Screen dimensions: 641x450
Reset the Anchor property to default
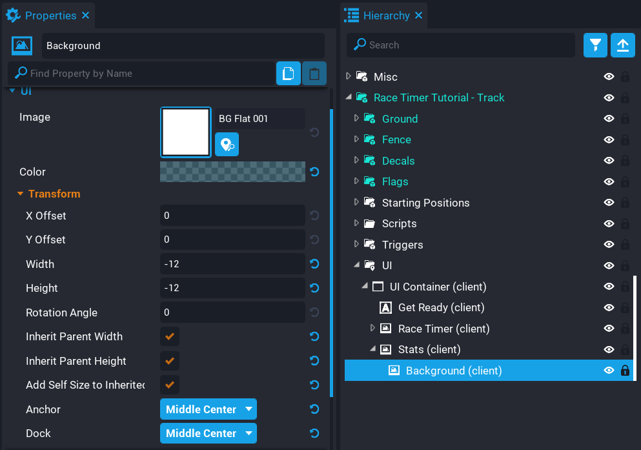click(314, 409)
